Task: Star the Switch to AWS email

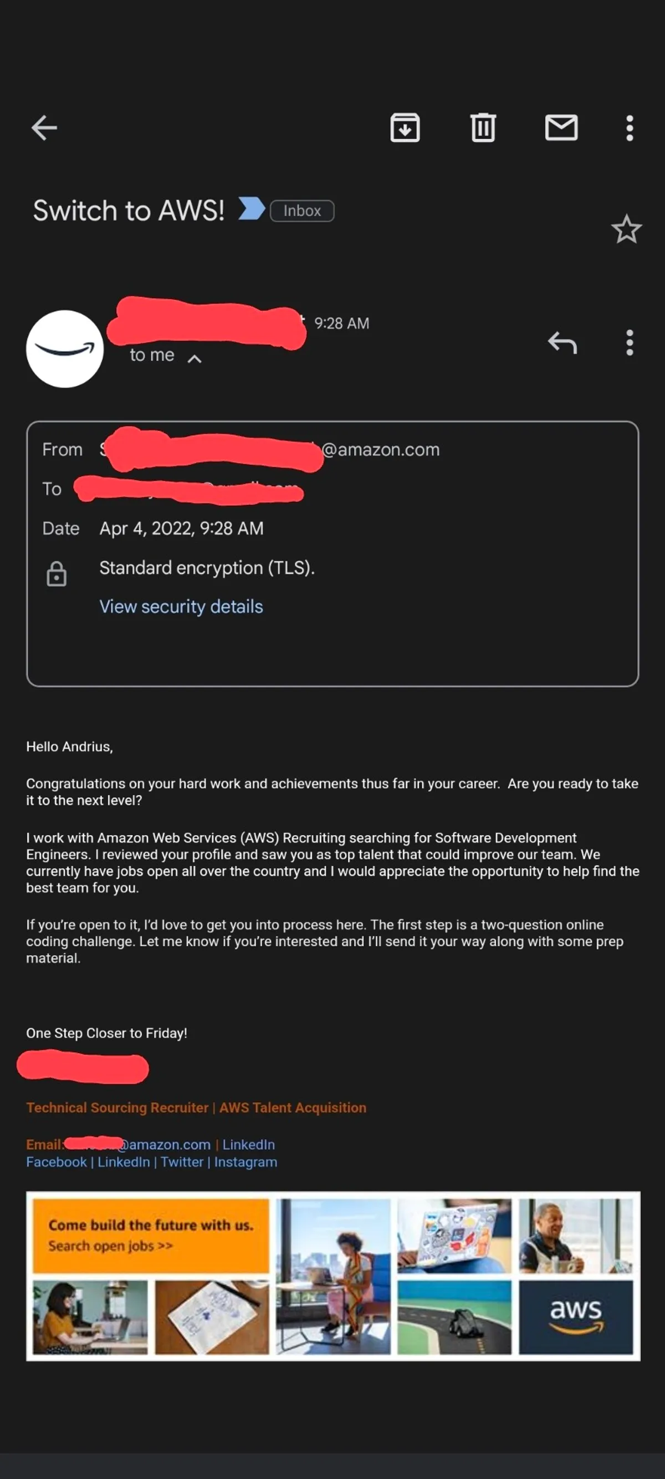Action: tap(626, 230)
